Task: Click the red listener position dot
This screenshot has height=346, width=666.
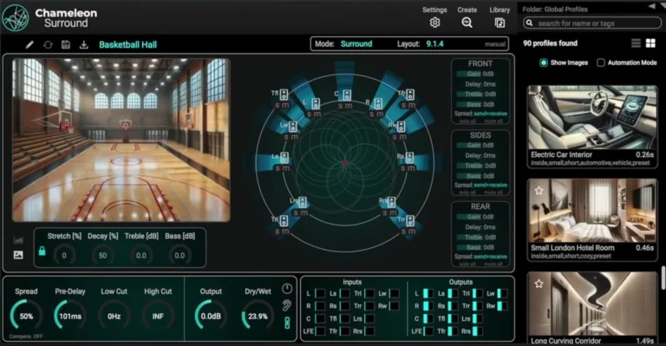Action: point(345,163)
